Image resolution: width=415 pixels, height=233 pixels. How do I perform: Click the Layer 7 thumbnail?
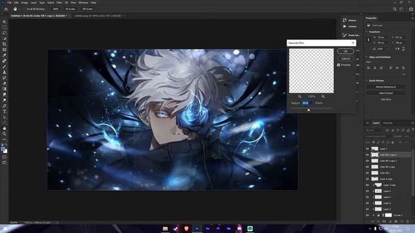[375, 149]
